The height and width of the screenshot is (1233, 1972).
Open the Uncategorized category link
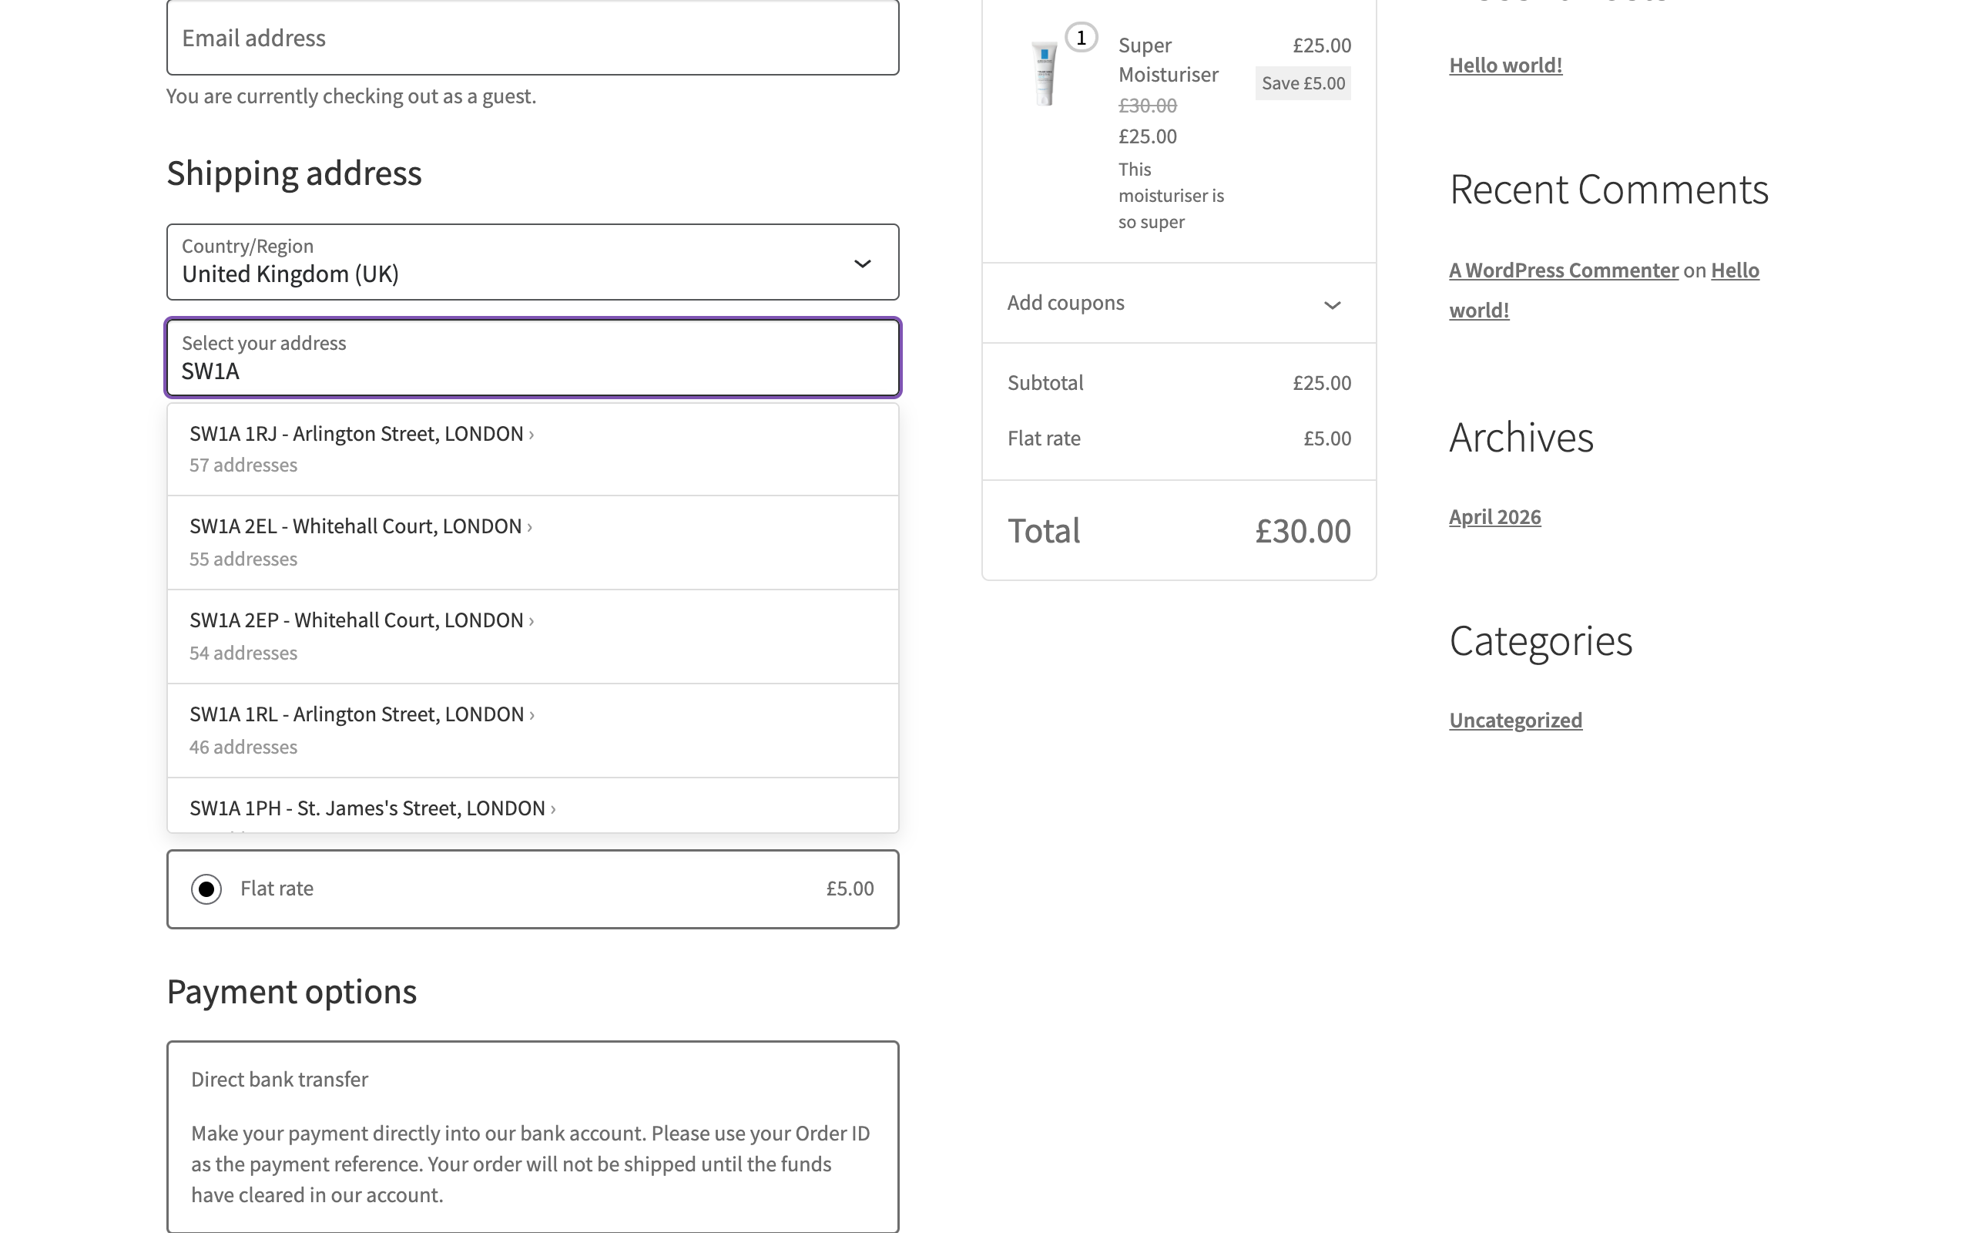coord(1516,720)
